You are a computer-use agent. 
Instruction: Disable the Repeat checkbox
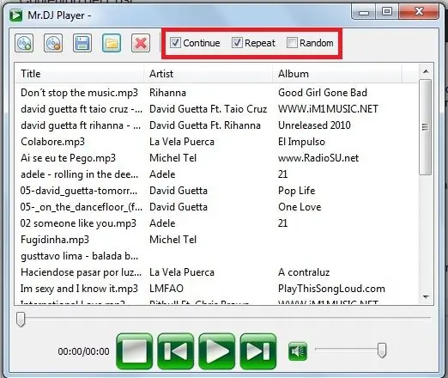(x=237, y=43)
